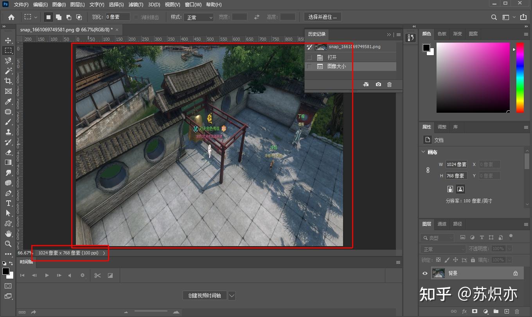This screenshot has width=532, height=317.
Task: Create a new layer
Action: 507,312
